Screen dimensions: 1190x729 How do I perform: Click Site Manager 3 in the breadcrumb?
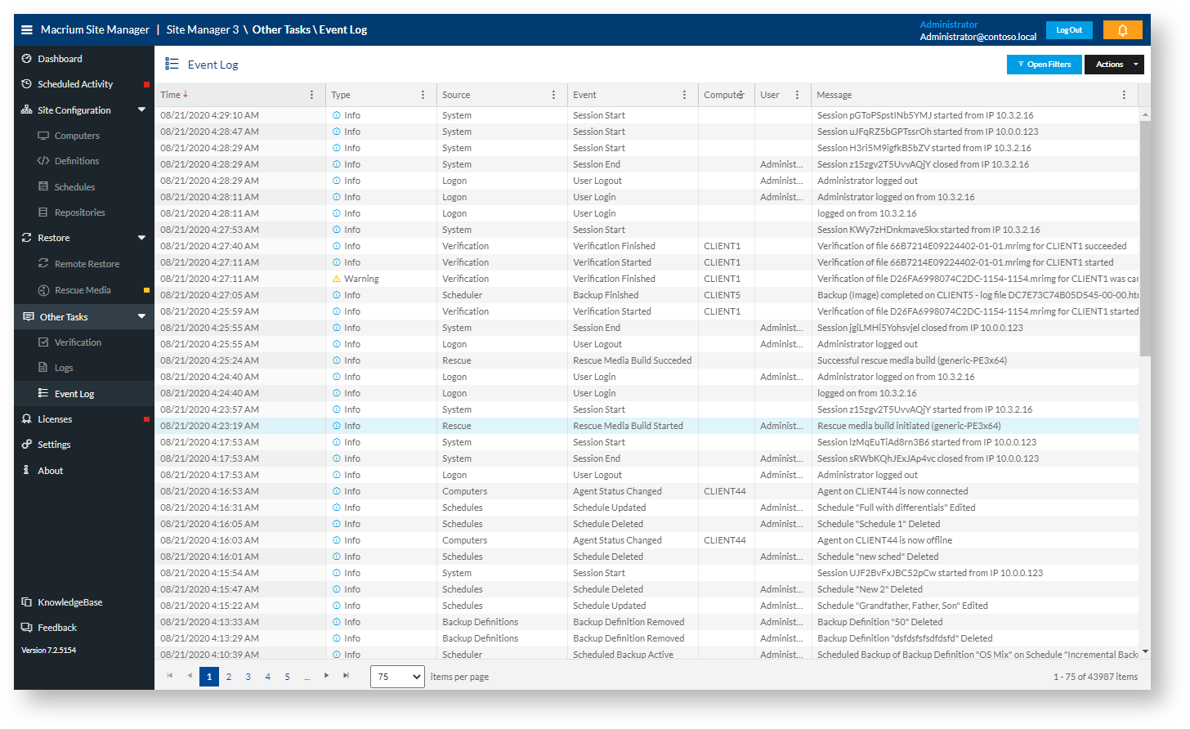click(x=203, y=29)
